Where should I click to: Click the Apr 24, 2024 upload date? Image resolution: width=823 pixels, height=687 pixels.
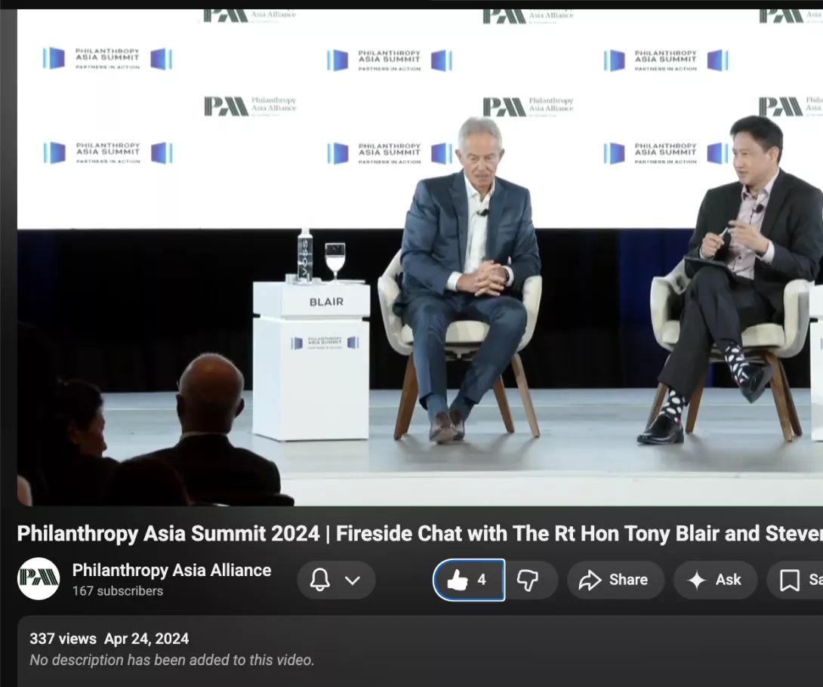pyautogui.click(x=146, y=639)
